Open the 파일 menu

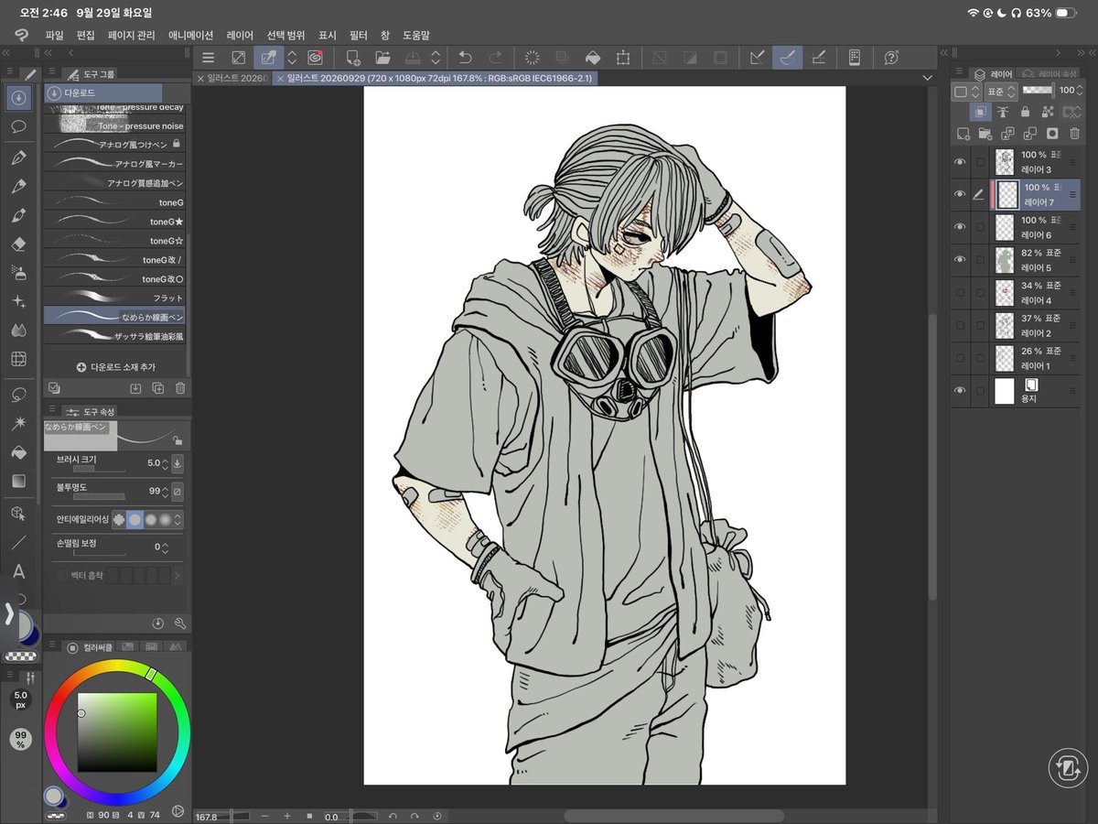point(55,35)
